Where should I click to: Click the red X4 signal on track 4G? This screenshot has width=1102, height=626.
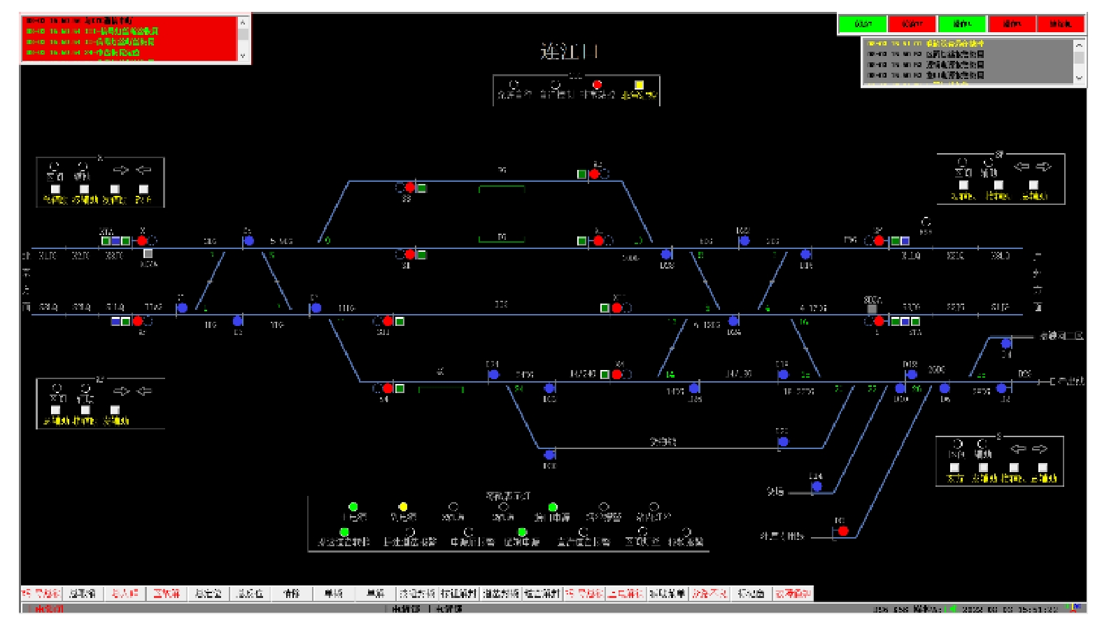(x=617, y=375)
